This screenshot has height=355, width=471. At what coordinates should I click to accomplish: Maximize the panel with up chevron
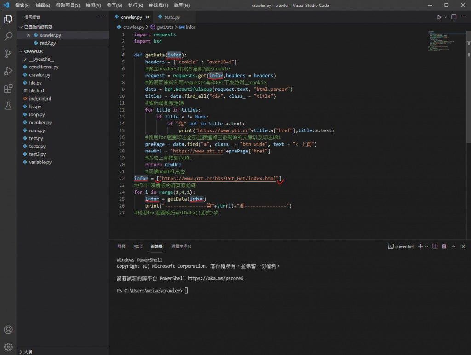coord(454,247)
